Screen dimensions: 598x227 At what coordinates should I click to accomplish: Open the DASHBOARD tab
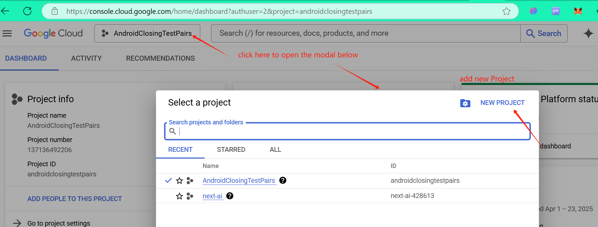[26, 58]
